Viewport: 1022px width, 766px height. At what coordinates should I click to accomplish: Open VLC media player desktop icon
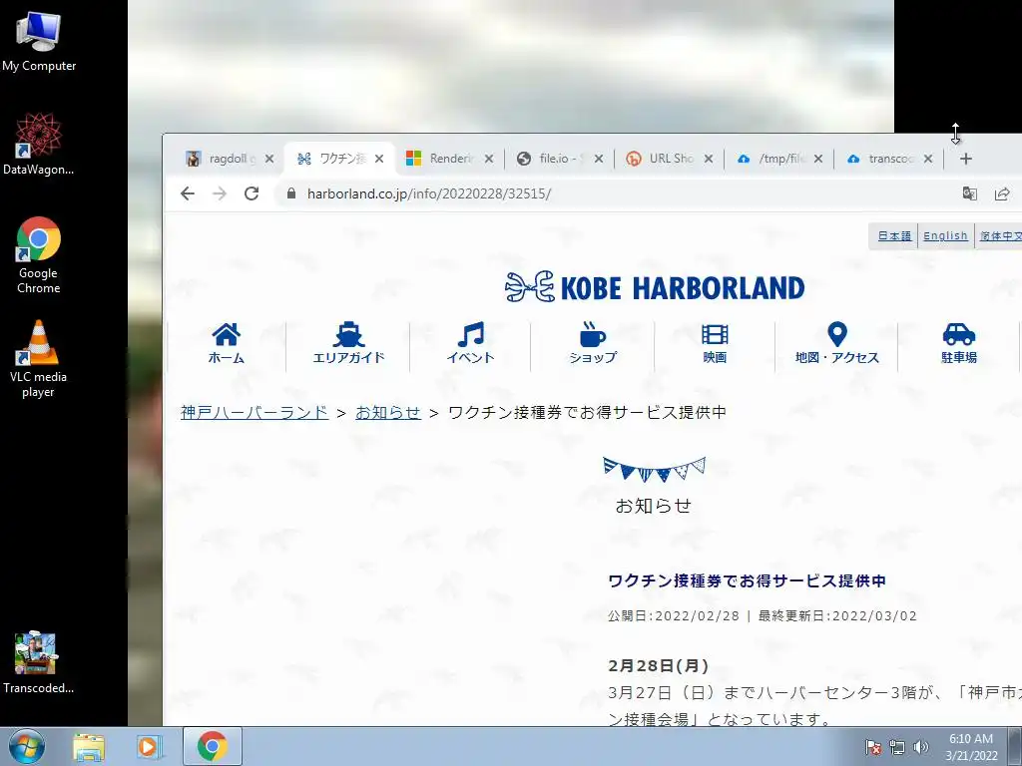pyautogui.click(x=39, y=358)
